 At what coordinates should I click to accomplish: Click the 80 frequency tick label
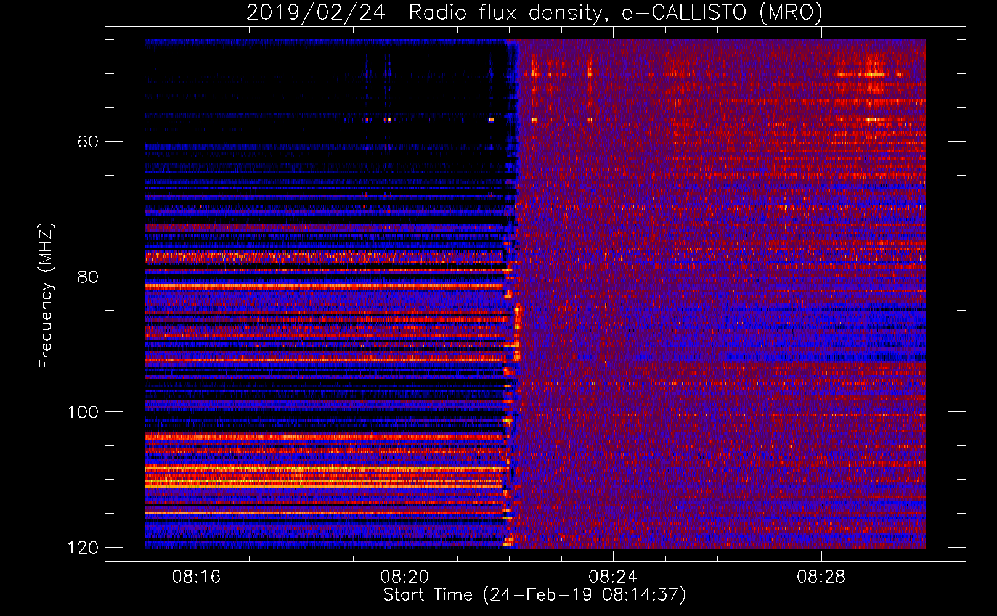pos(87,277)
